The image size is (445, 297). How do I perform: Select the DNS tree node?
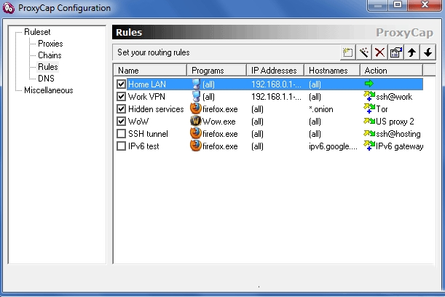(46, 78)
